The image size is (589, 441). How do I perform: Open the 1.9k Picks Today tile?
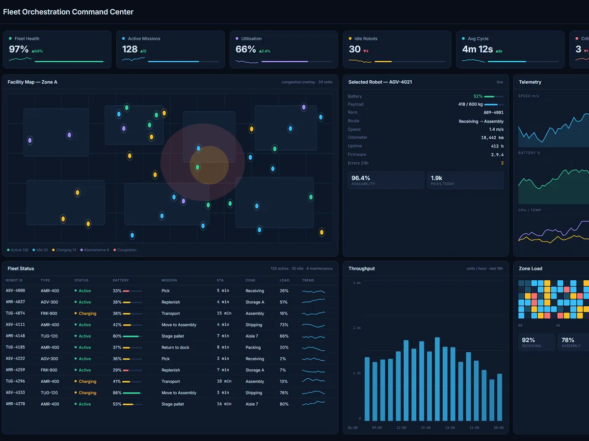coord(465,180)
